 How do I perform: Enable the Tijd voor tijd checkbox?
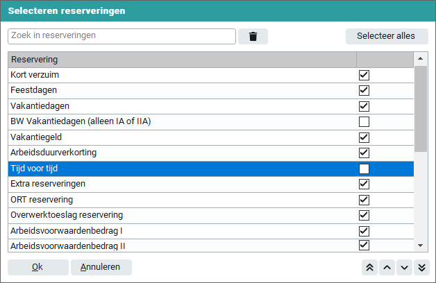tap(364, 169)
